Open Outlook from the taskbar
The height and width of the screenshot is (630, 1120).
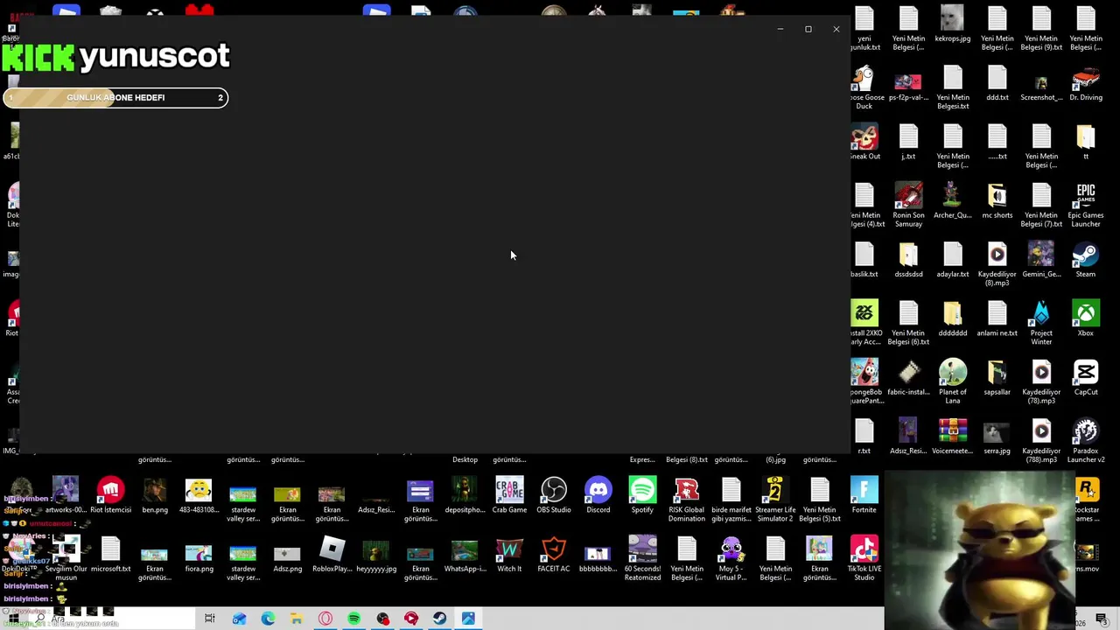pyautogui.click(x=239, y=619)
